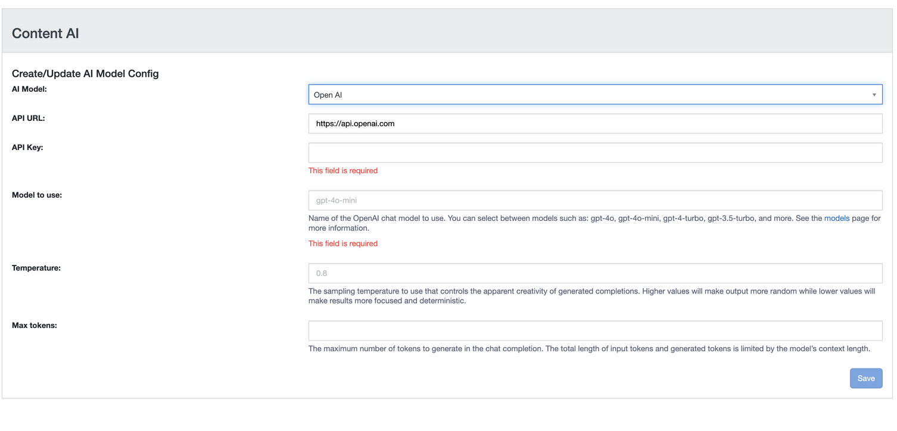
Task: Click the AI Model dropdown arrow
Action: click(874, 95)
